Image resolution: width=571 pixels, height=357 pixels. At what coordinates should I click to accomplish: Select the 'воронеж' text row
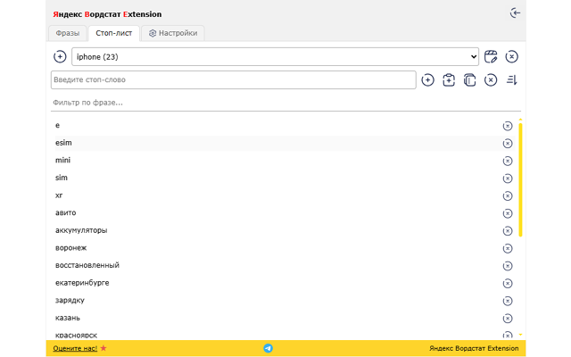(x=285, y=248)
